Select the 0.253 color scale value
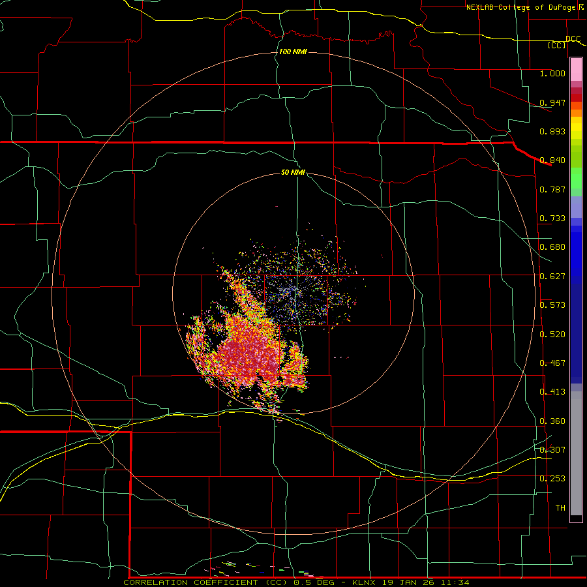 [x=552, y=479]
